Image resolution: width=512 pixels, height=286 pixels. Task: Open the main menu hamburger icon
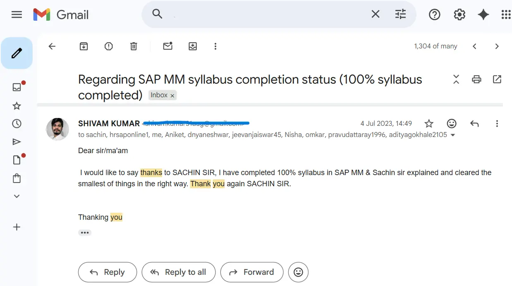pos(17,14)
